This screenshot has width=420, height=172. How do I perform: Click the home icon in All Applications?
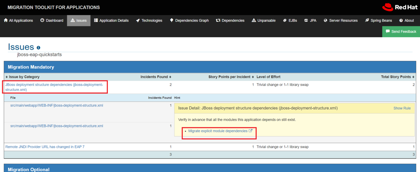point(6,21)
